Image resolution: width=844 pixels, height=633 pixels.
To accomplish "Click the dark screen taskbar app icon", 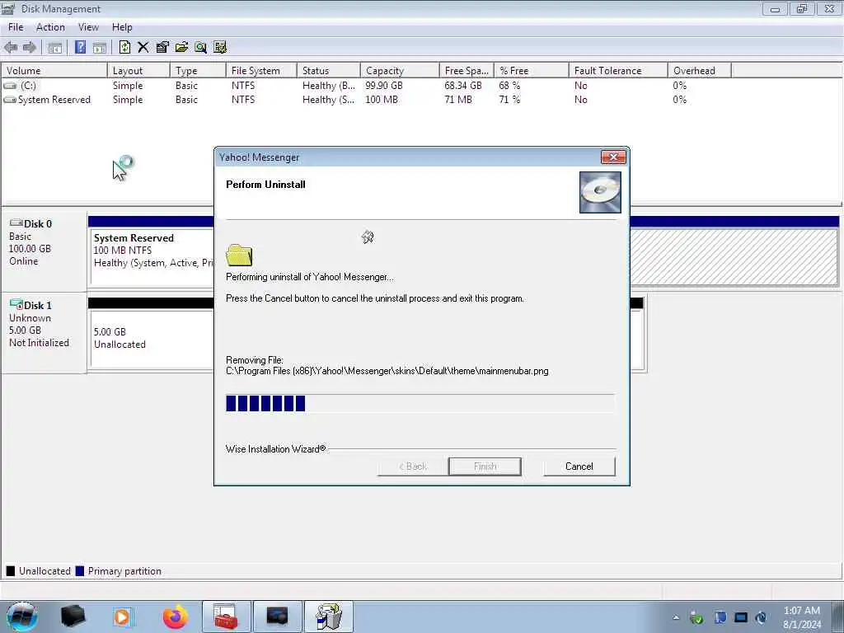I will click(x=277, y=617).
